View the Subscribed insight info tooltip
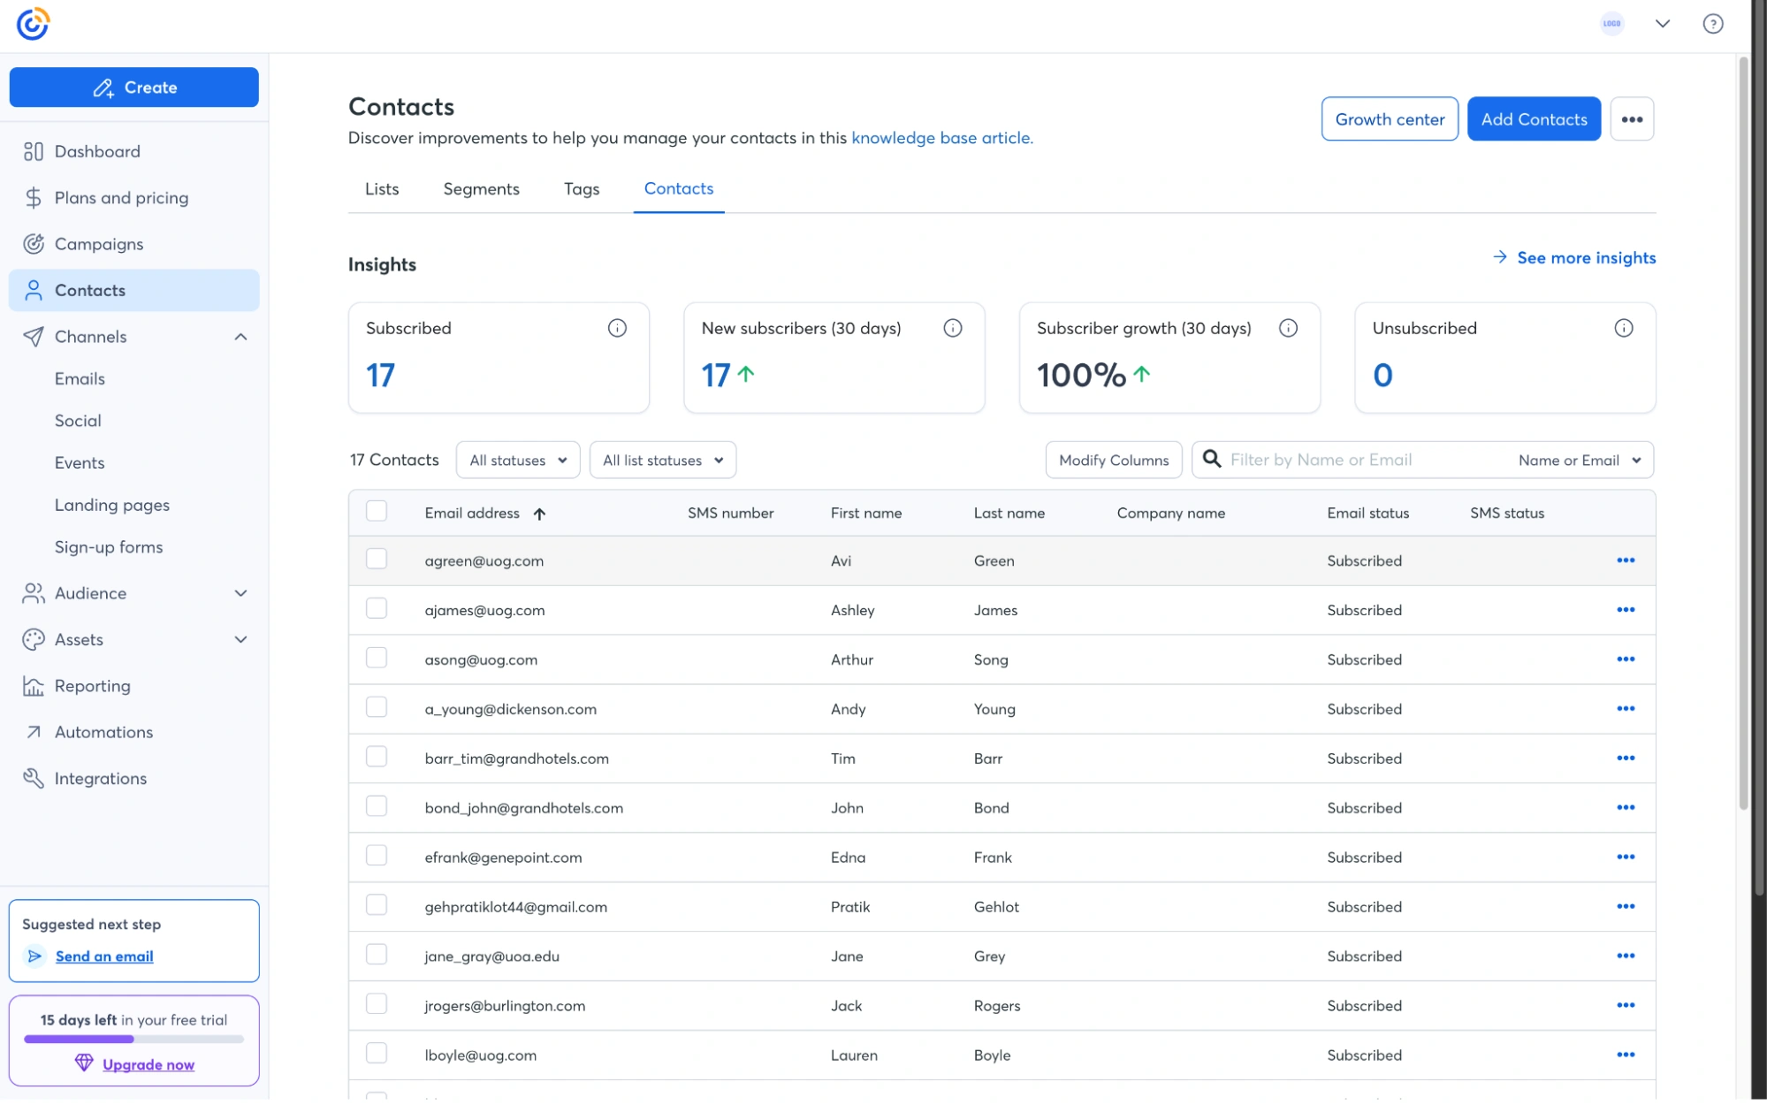Image resolution: width=1767 pixels, height=1105 pixels. click(x=617, y=327)
